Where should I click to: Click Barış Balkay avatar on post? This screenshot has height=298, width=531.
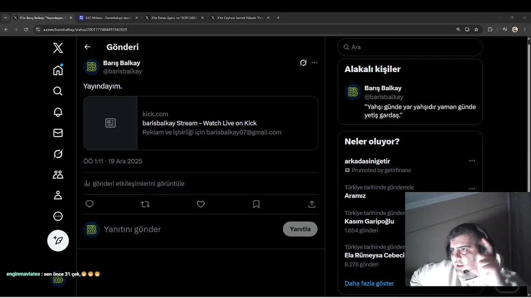92,67
